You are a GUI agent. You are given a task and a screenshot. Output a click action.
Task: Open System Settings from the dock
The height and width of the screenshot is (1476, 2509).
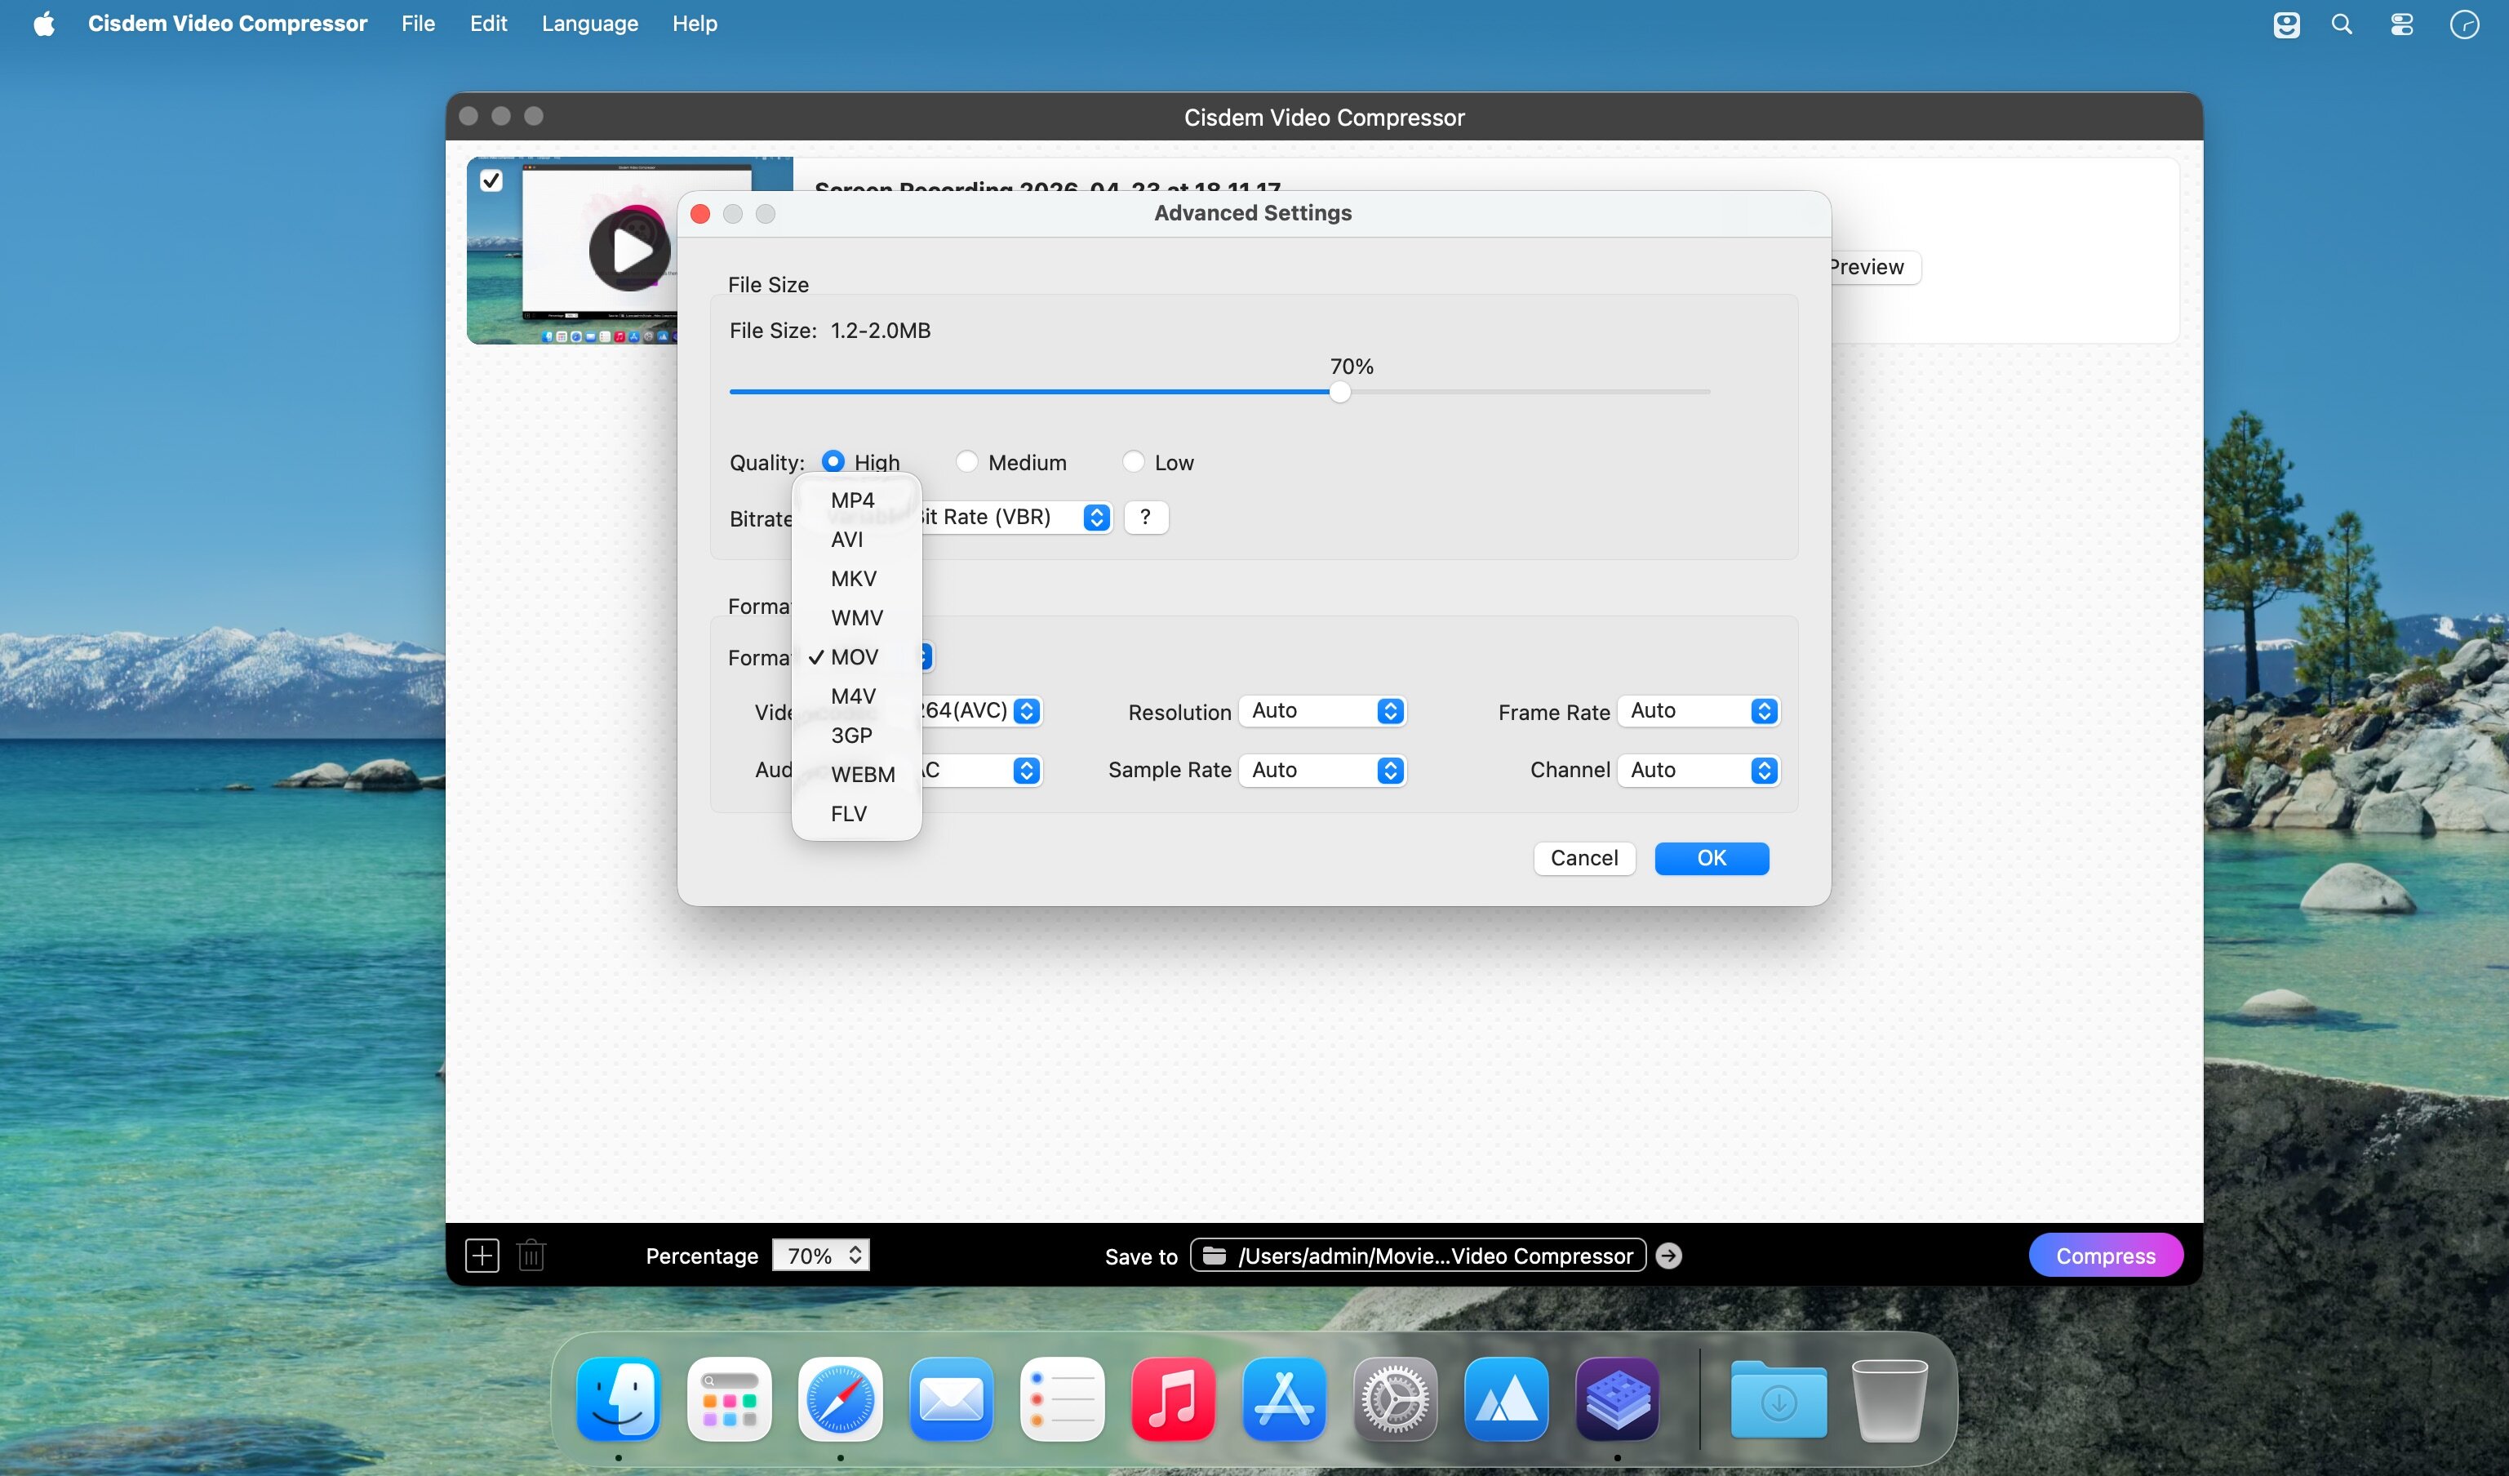pos(1395,1398)
